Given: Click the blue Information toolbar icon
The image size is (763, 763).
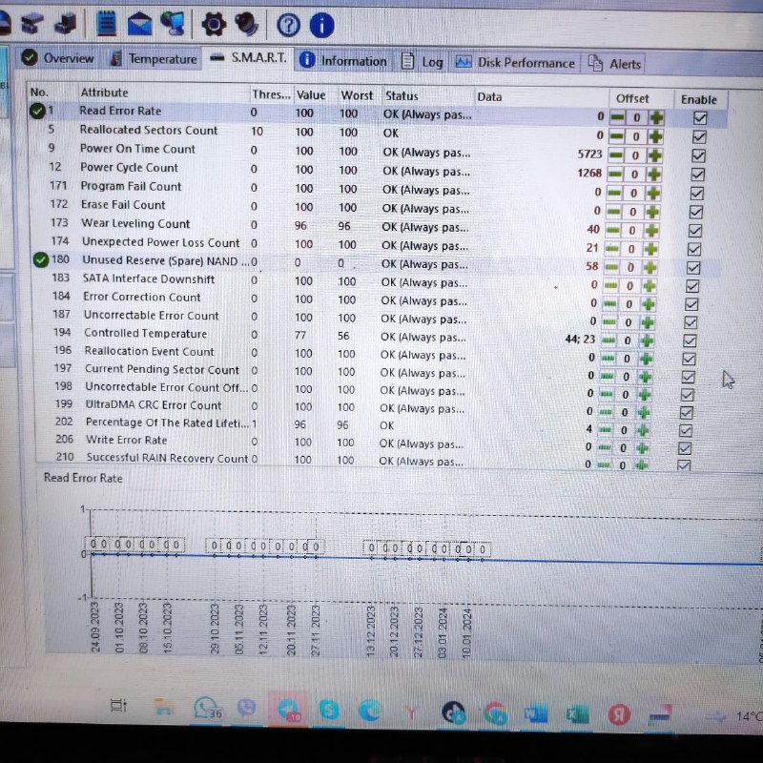Looking at the screenshot, I should 320,26.
